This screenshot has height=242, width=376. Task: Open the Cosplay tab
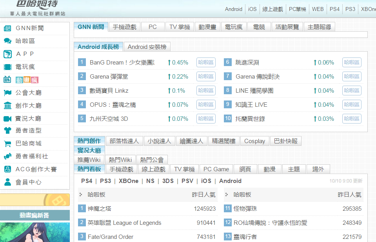click(254, 141)
